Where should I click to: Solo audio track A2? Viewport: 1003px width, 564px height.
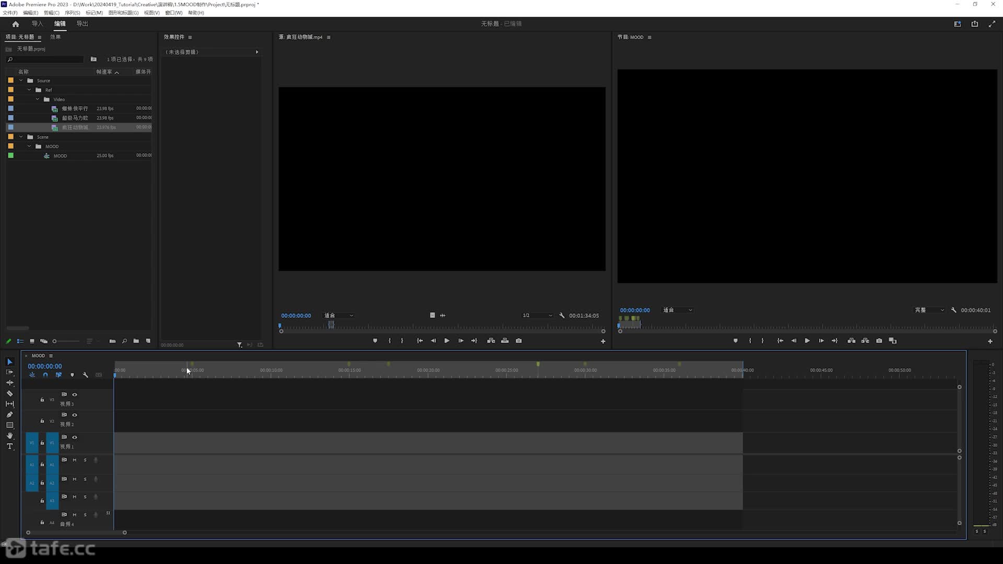click(85, 479)
